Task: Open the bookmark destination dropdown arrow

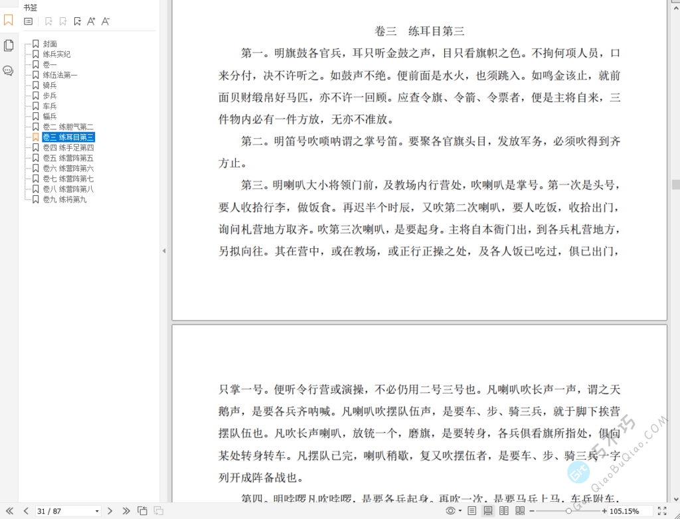Action: pos(78,21)
